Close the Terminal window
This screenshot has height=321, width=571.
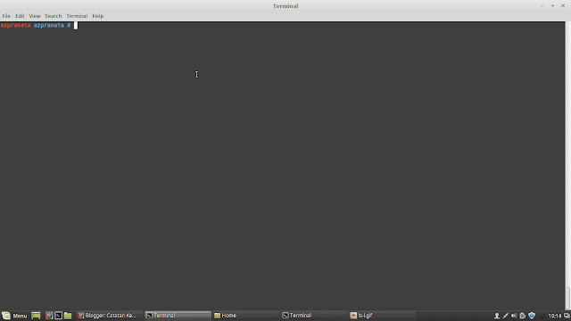[563, 6]
